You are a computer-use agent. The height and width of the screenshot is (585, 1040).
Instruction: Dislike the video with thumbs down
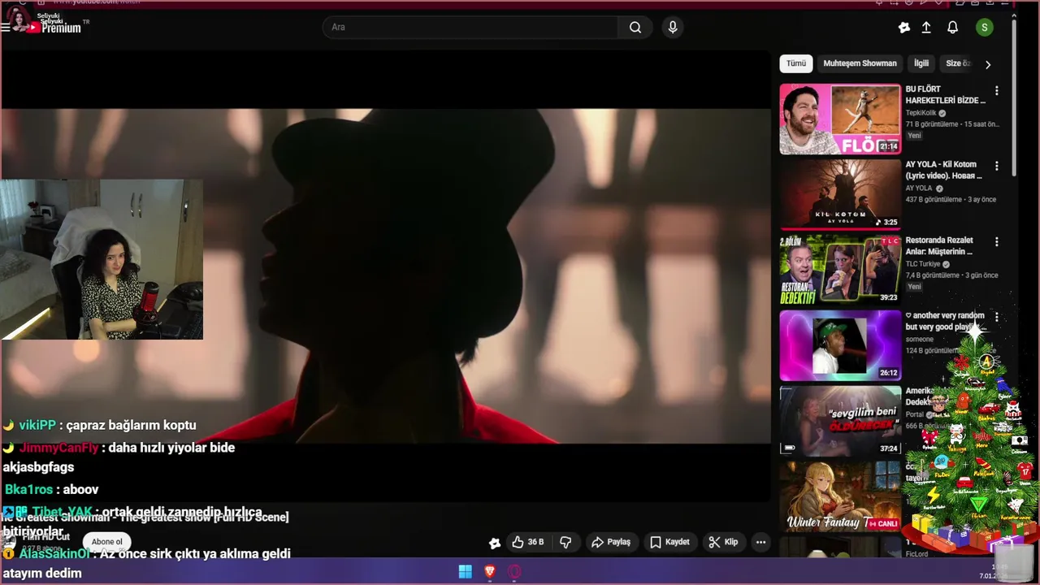coord(566,542)
